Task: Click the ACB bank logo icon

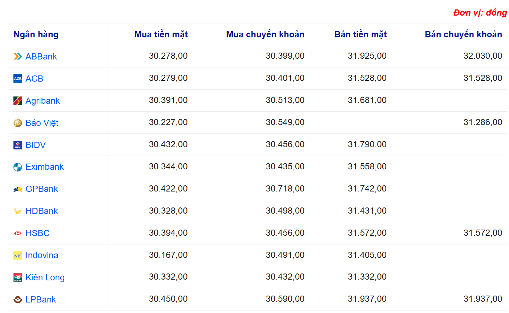Action: (18, 79)
